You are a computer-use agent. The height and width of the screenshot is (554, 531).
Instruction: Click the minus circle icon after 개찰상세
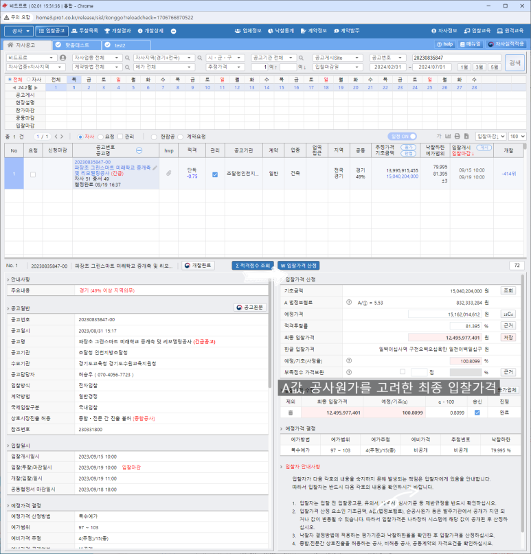click(x=174, y=31)
